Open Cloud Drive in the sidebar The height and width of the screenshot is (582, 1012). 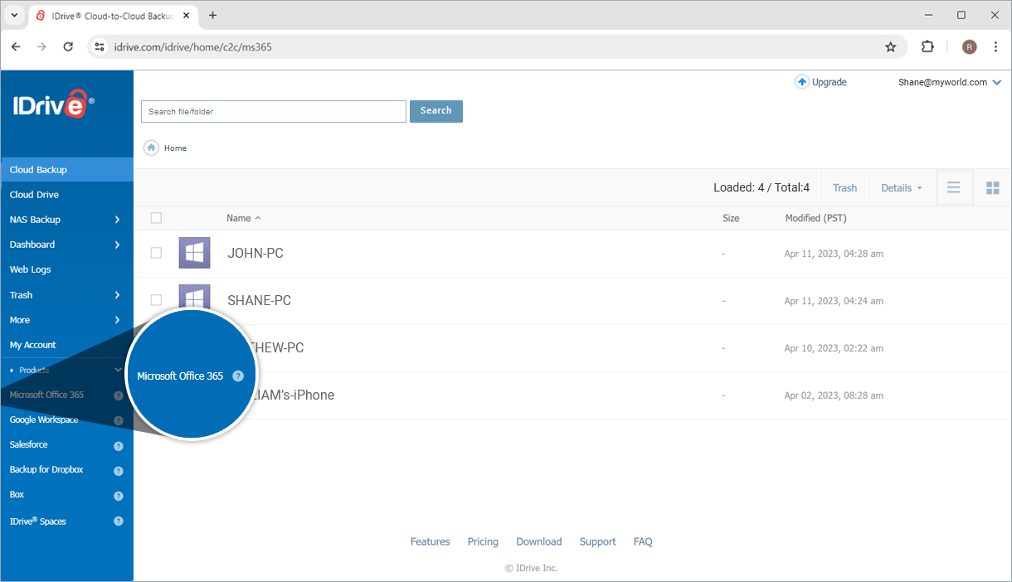click(x=34, y=195)
